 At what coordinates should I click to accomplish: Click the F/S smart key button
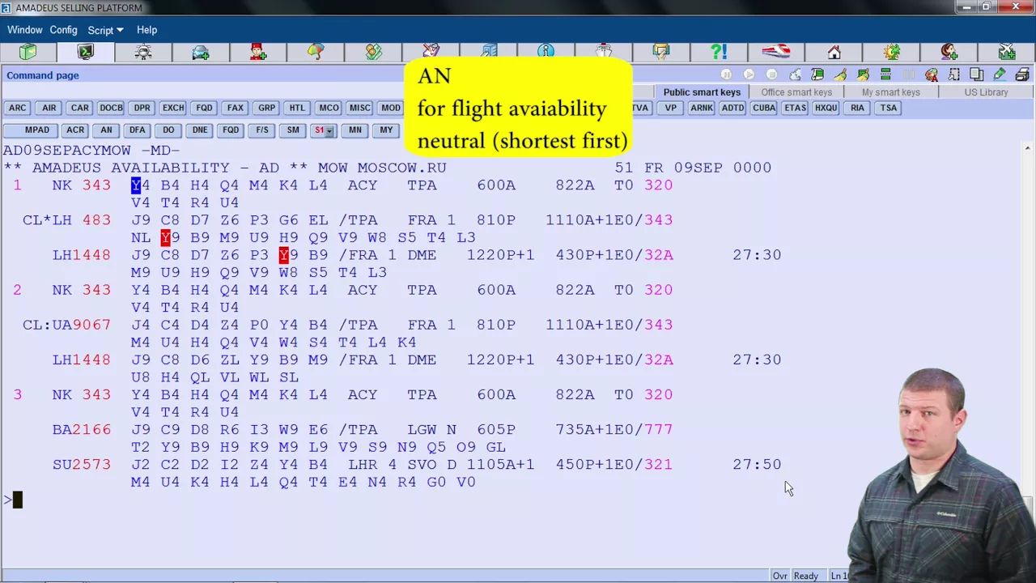tap(262, 130)
